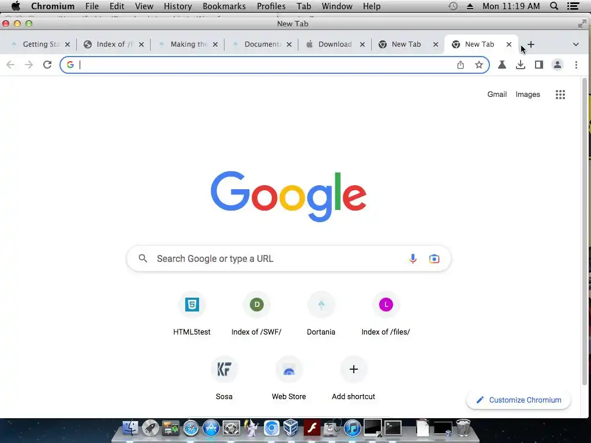
Task: Open the Index of /files/ shortcut
Action: coord(386,314)
